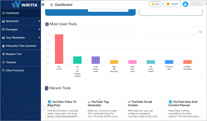
Task: Click the yellow Blog Title Generator bar
Action: 114,62
